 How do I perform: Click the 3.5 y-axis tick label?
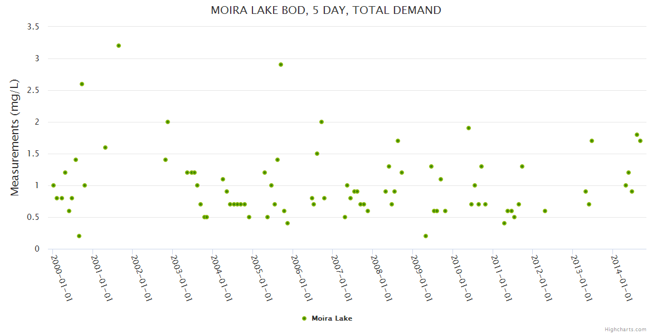click(32, 27)
